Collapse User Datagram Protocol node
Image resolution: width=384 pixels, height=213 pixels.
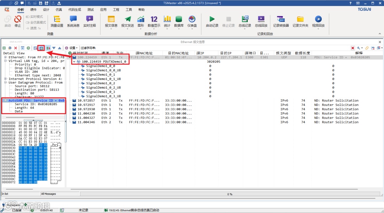coord(5,82)
